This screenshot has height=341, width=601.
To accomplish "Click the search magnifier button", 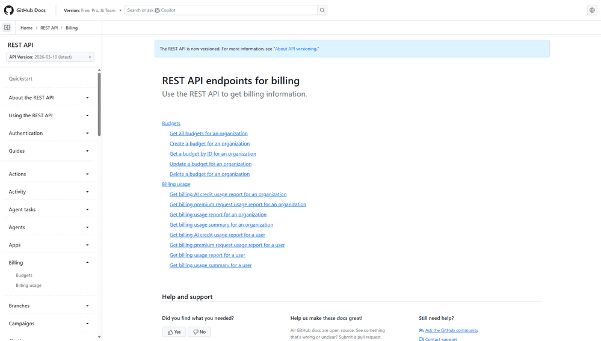I will (322, 10).
